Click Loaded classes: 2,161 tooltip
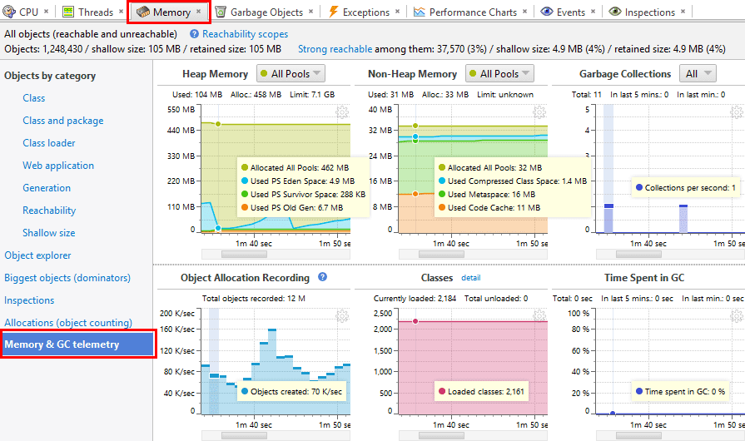 (x=481, y=392)
